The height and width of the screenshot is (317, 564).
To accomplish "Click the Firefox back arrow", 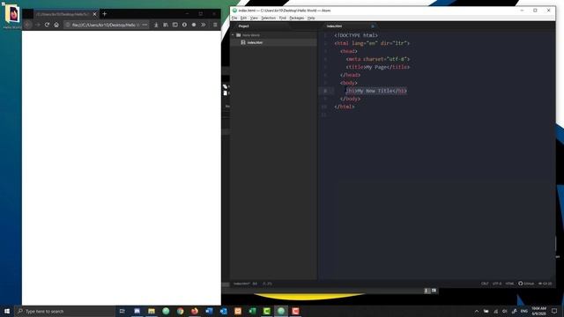I will (27, 25).
